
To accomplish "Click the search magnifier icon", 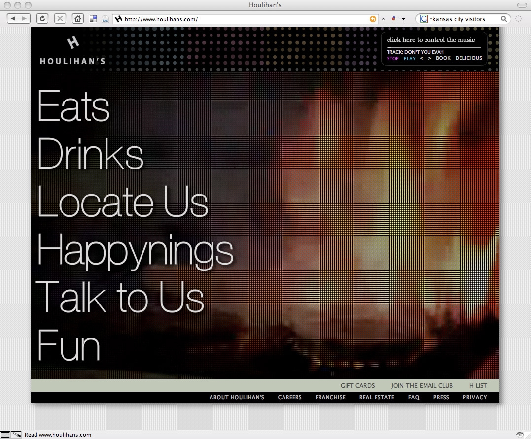I will tap(504, 19).
